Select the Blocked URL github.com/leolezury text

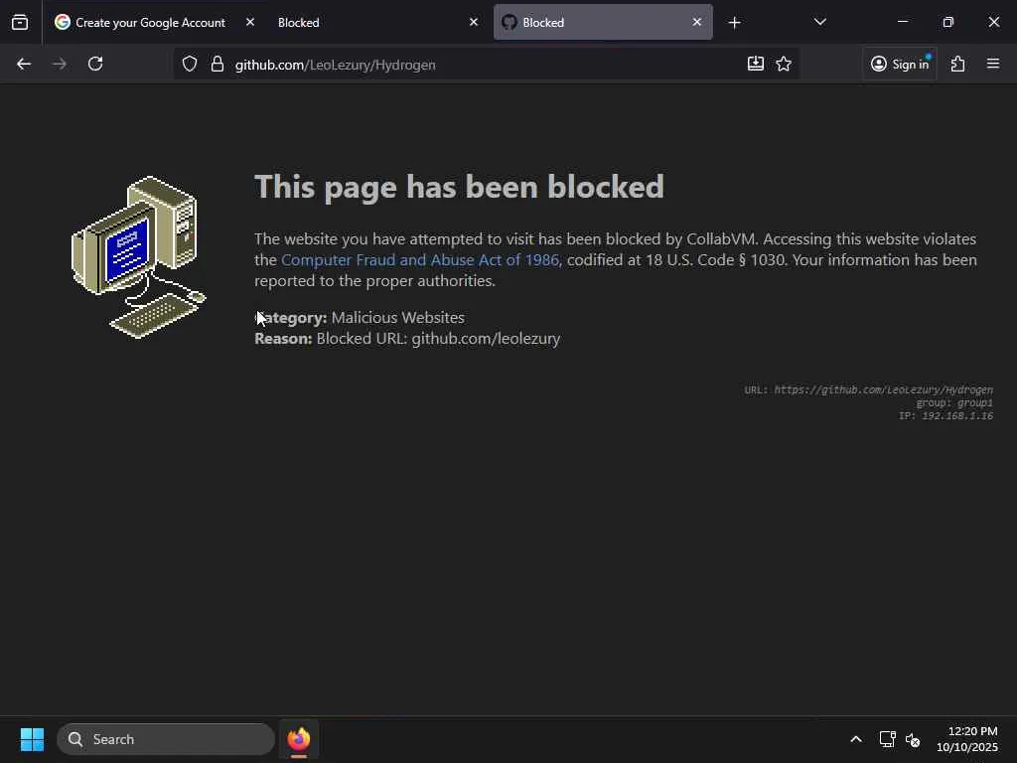(x=438, y=339)
